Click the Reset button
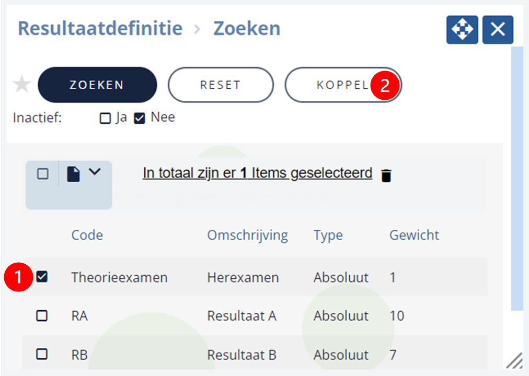Image resolution: width=529 pixels, height=376 pixels. [221, 85]
